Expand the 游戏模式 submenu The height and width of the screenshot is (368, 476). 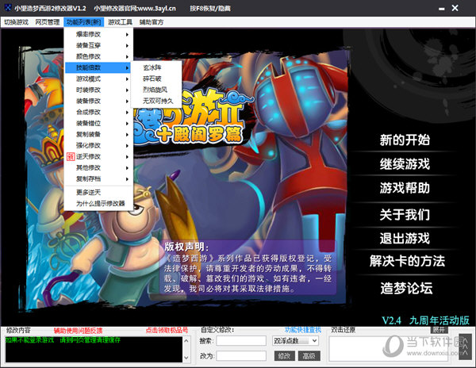click(98, 79)
